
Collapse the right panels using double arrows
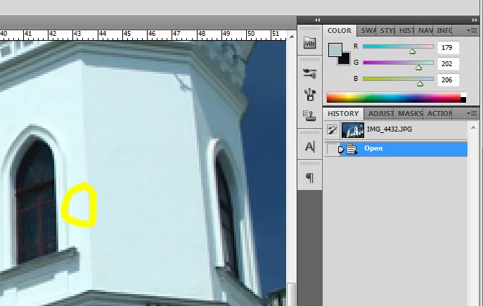click(x=475, y=20)
